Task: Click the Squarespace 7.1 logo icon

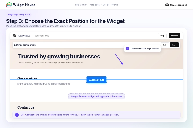Action: [167, 5]
